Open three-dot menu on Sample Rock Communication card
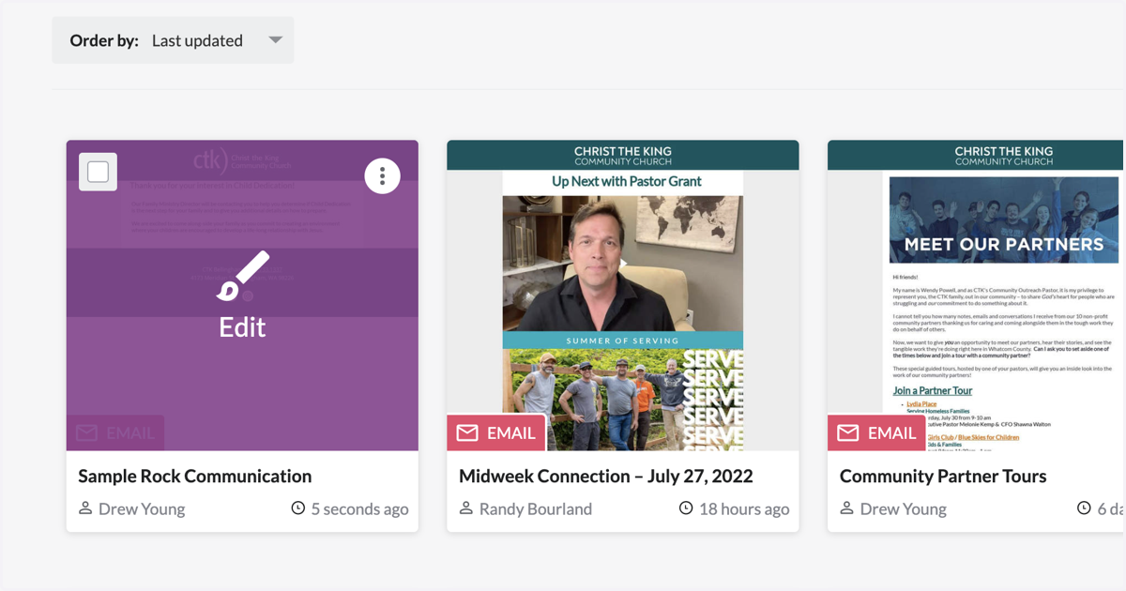The image size is (1126, 591). (x=382, y=176)
